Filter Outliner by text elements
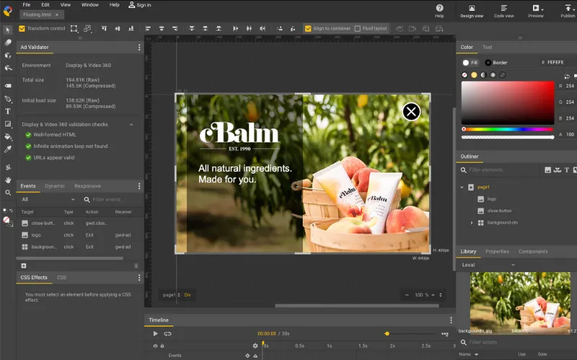 (567, 170)
